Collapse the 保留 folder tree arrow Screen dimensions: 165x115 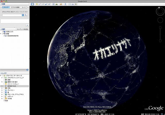coord(1,34)
